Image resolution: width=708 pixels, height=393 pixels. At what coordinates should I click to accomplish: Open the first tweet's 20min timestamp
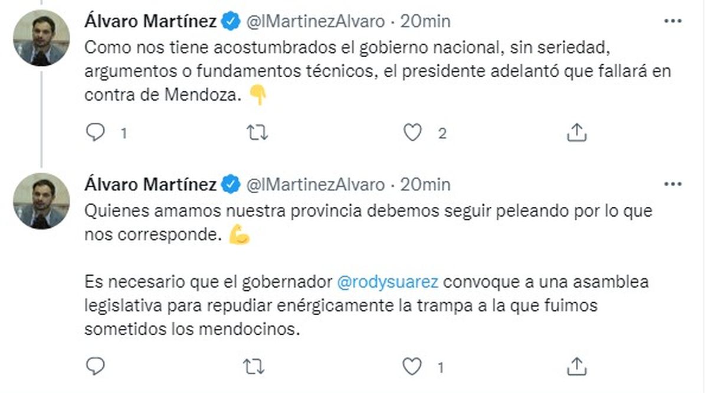(x=425, y=22)
